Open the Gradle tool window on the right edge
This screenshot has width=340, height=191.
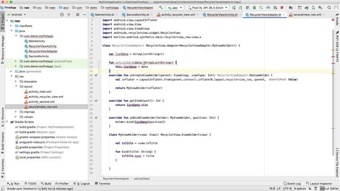click(337, 20)
